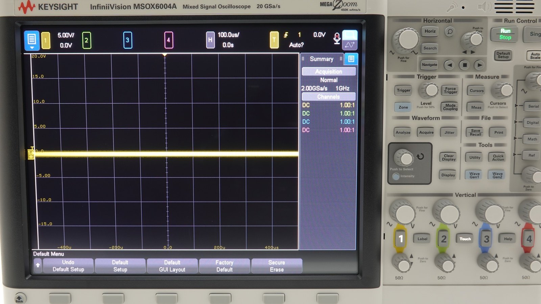Viewport: 541px width, 304px height.
Task: Open the Summary sidebar list icon
Action: (351, 59)
